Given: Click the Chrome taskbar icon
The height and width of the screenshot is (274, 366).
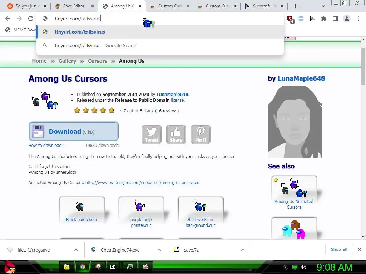Looking at the screenshot, I should tap(83, 267).
